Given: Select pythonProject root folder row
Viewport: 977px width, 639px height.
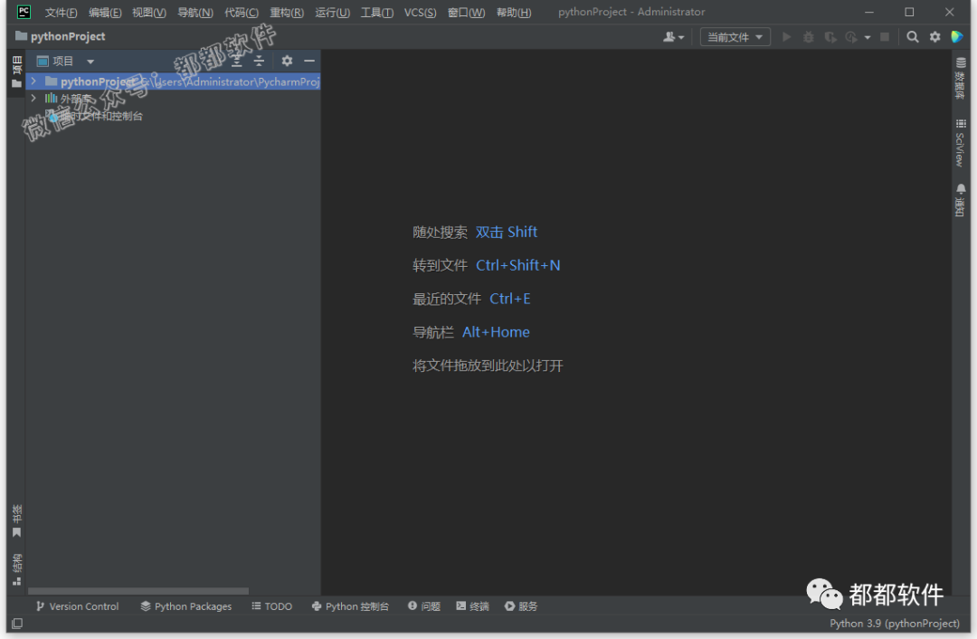Looking at the screenshot, I should pyautogui.click(x=173, y=81).
